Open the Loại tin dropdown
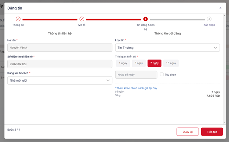The image size is (229, 142). pos(167,48)
